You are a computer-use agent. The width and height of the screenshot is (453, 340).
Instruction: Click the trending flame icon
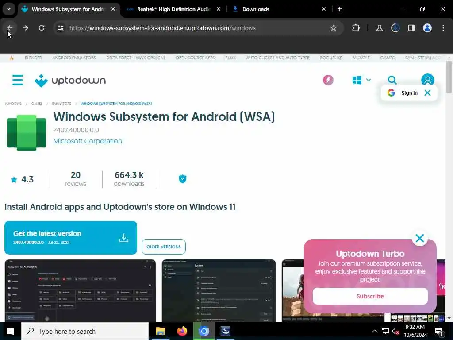12,58
